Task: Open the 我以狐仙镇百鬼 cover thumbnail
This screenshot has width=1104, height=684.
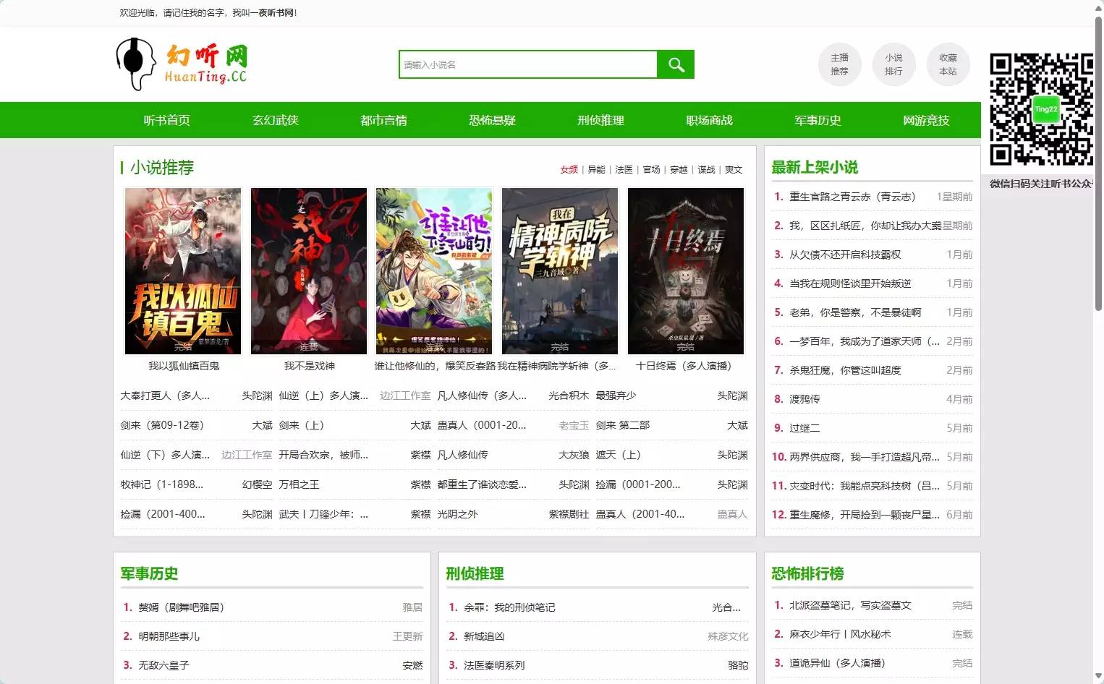Action: coord(182,270)
